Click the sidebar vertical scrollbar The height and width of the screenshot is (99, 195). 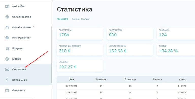[x=52, y=55]
